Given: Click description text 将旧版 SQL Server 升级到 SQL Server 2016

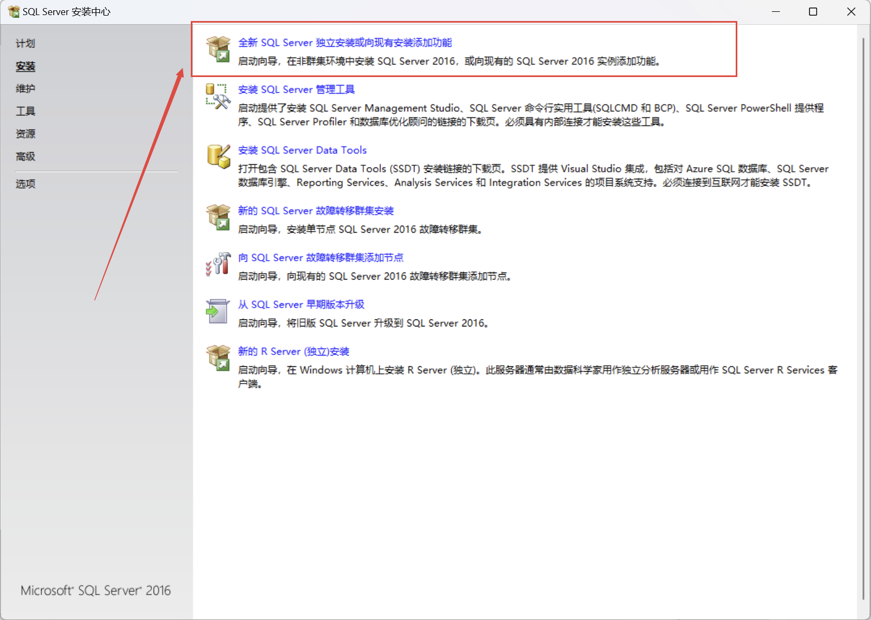Looking at the screenshot, I should point(363,323).
